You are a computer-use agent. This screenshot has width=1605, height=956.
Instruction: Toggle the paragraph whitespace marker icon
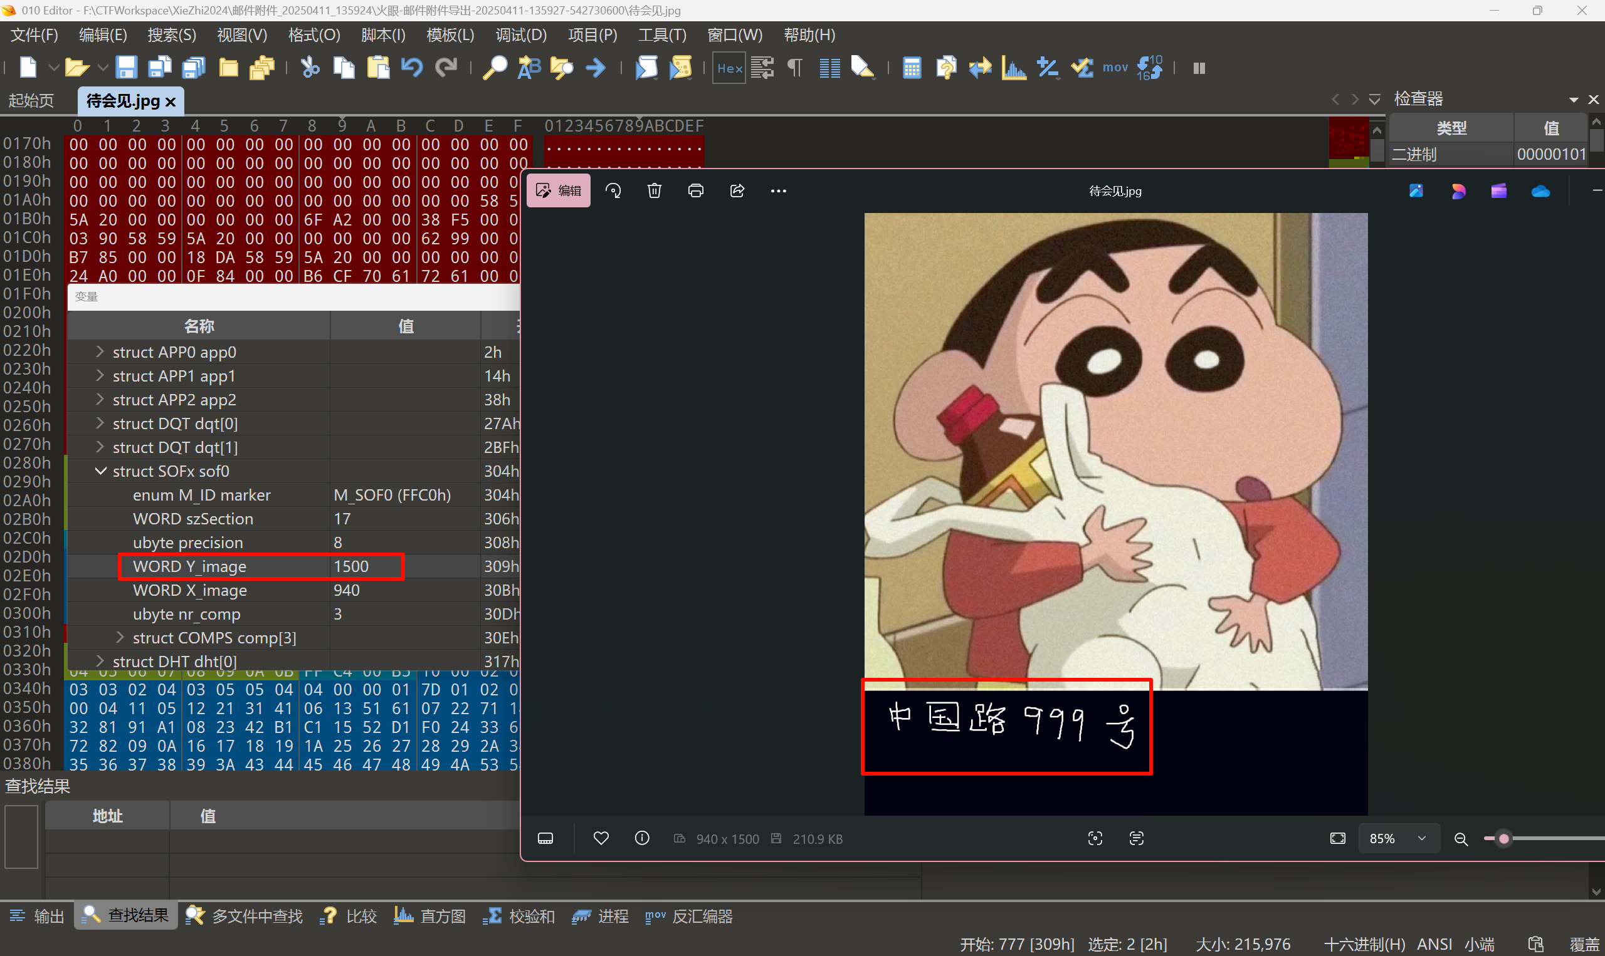pyautogui.click(x=796, y=68)
